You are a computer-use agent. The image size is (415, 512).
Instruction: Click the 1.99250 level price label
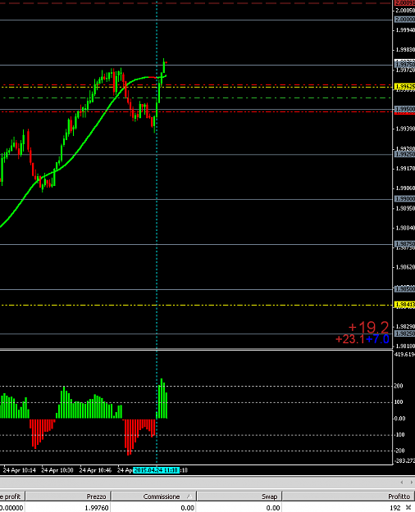click(x=405, y=154)
